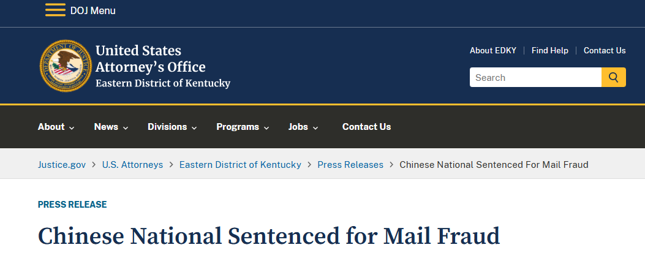The height and width of the screenshot is (261, 645).
Task: Open Press Releases breadcrumb link
Action: (x=350, y=165)
